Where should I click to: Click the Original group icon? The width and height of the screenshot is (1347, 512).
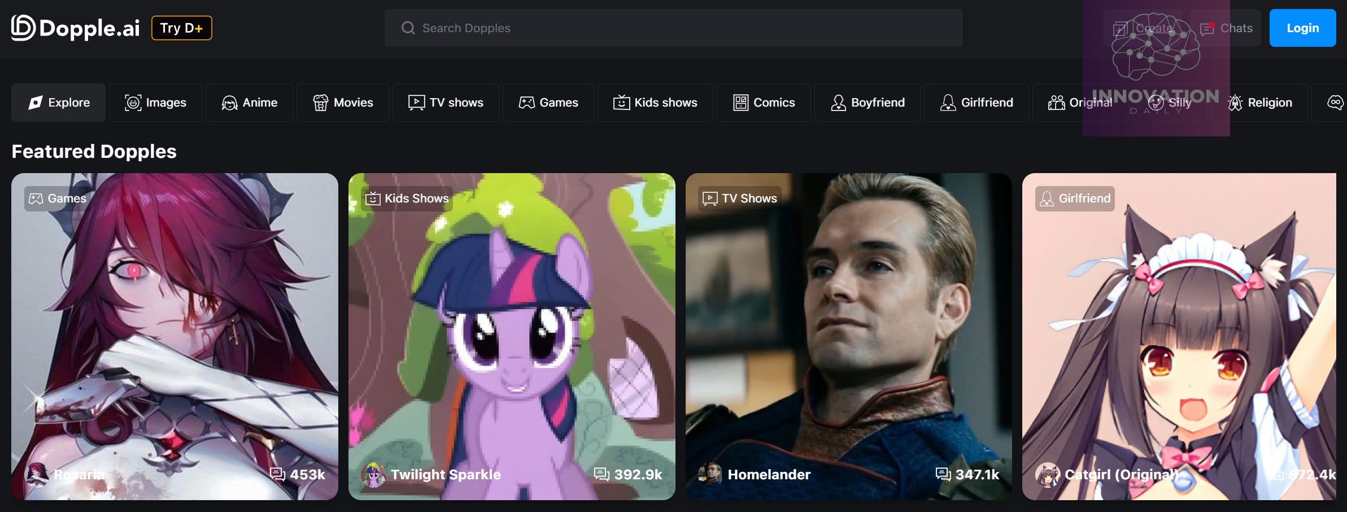click(1056, 103)
